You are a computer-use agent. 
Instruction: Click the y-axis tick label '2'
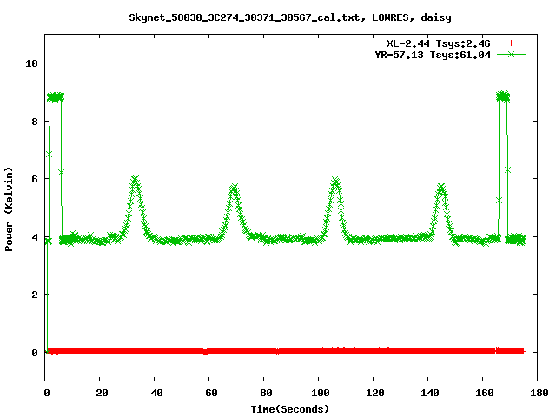(x=35, y=295)
